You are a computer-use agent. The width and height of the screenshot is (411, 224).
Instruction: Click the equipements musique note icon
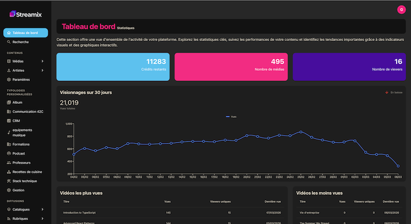(x=9, y=132)
